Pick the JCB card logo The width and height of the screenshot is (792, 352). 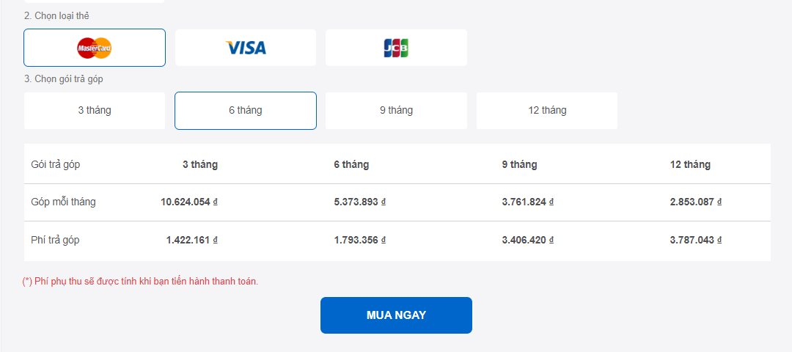396,48
